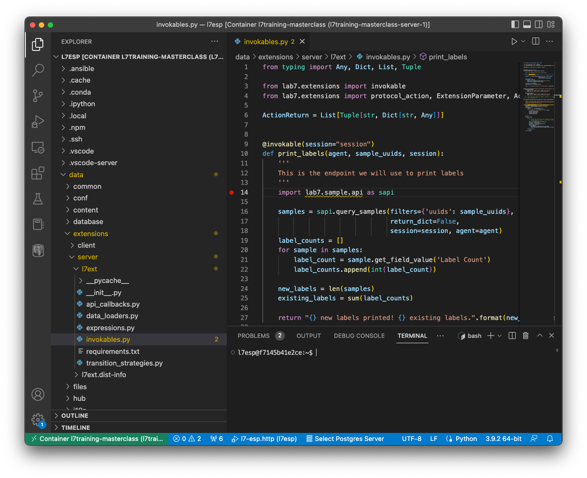Open the PostgreSQL elephant view
The width and height of the screenshot is (587, 478).
pyautogui.click(x=38, y=250)
